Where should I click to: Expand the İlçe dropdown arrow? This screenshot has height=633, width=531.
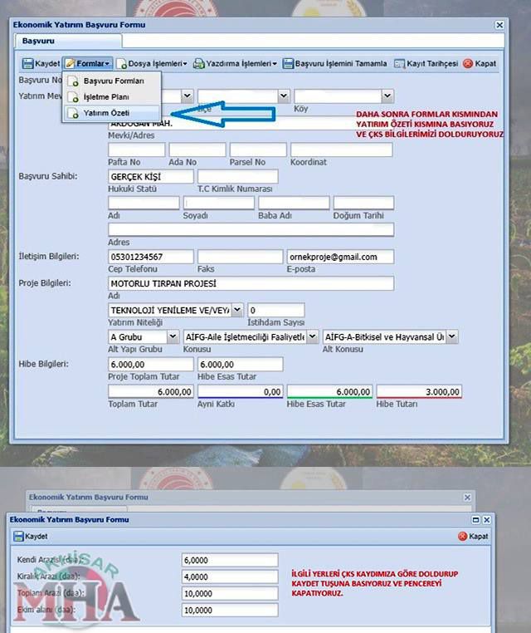(x=284, y=96)
